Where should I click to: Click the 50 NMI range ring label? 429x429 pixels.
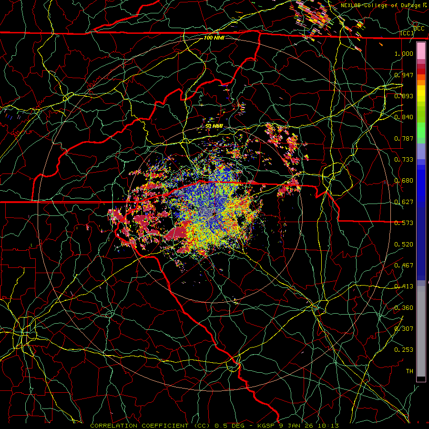coord(214,126)
